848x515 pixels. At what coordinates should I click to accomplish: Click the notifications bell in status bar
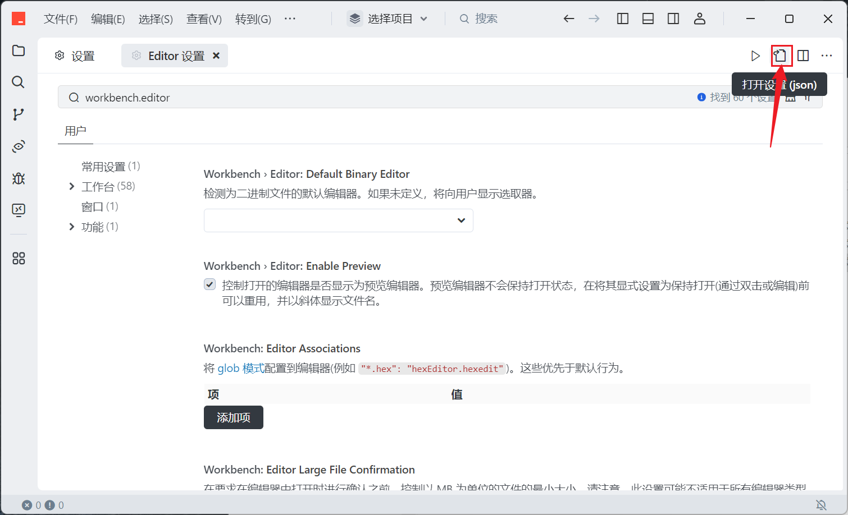(821, 505)
